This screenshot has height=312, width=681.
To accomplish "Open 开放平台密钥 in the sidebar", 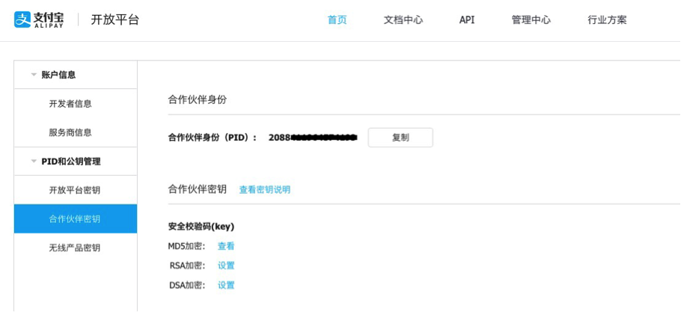I will point(74,190).
